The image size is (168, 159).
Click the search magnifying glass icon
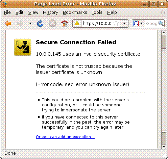click(161, 23)
